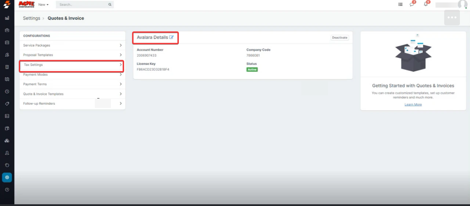Go back to Settings breadcrumb
470x206 pixels.
click(x=31, y=18)
